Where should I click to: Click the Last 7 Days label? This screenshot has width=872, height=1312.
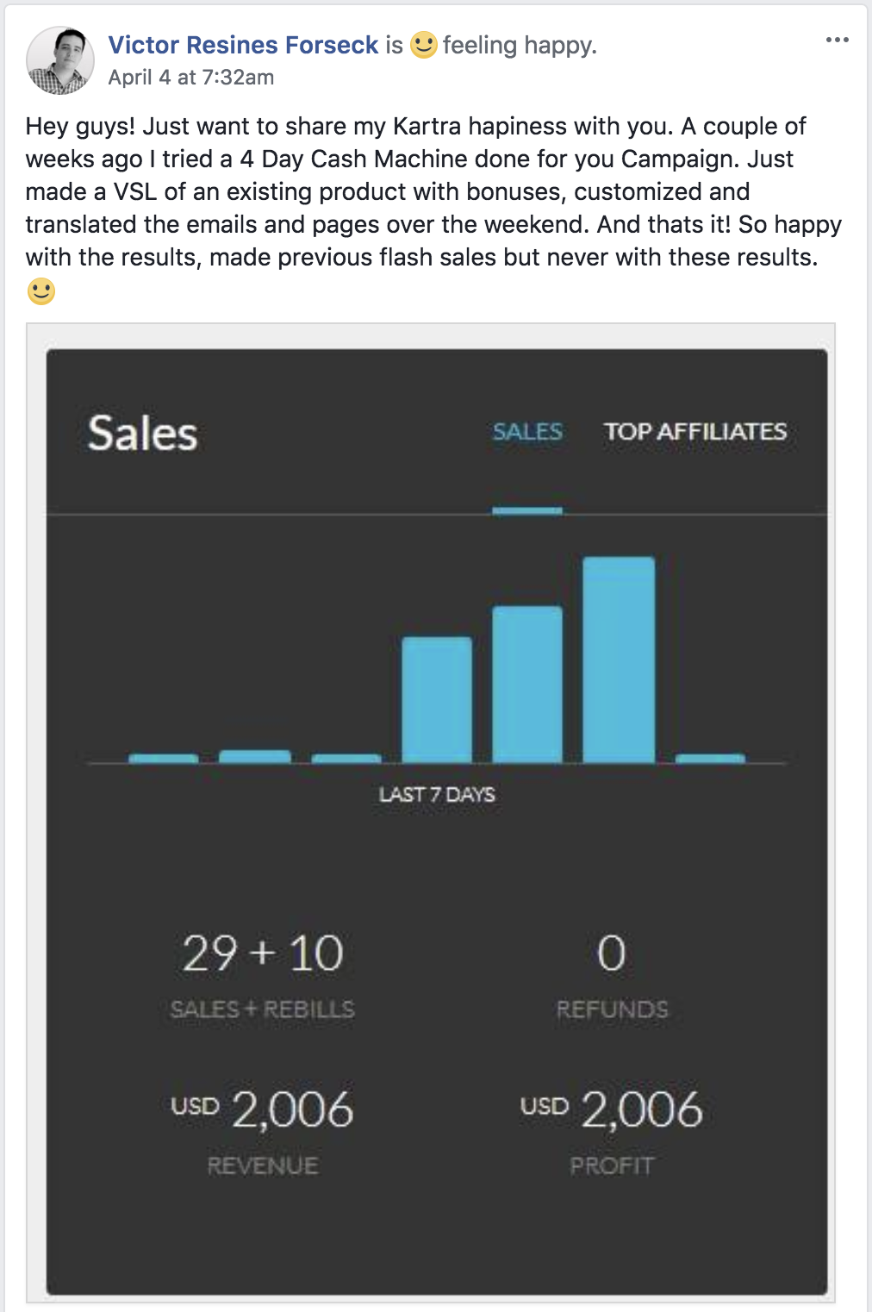437,795
